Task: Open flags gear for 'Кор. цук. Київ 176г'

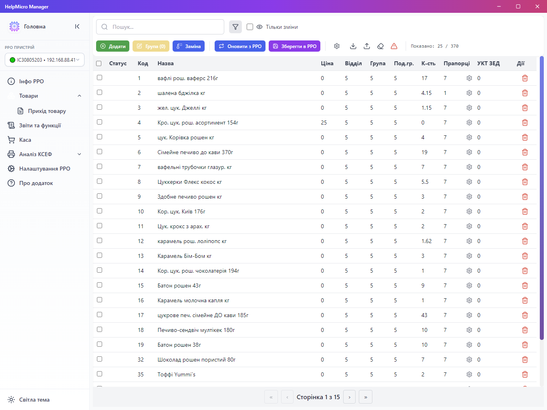Action: click(x=469, y=211)
